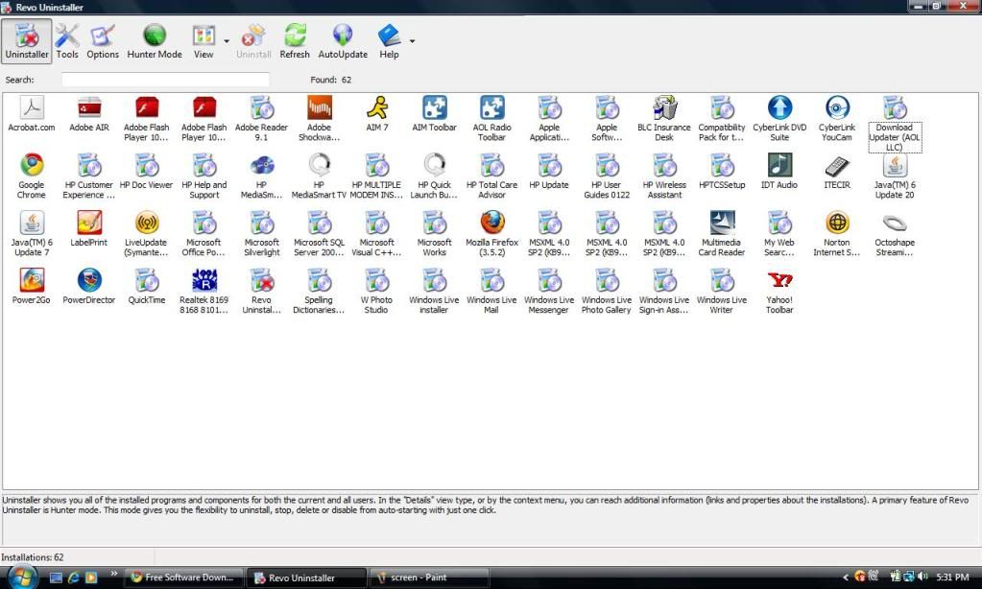Select the AOL Radio Toolbar entry
The height and width of the screenshot is (589, 982).
point(492,118)
